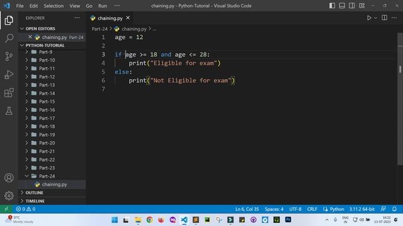Image resolution: width=403 pixels, height=226 pixels.
Task: Open the Edit menu
Action: pos(33,6)
